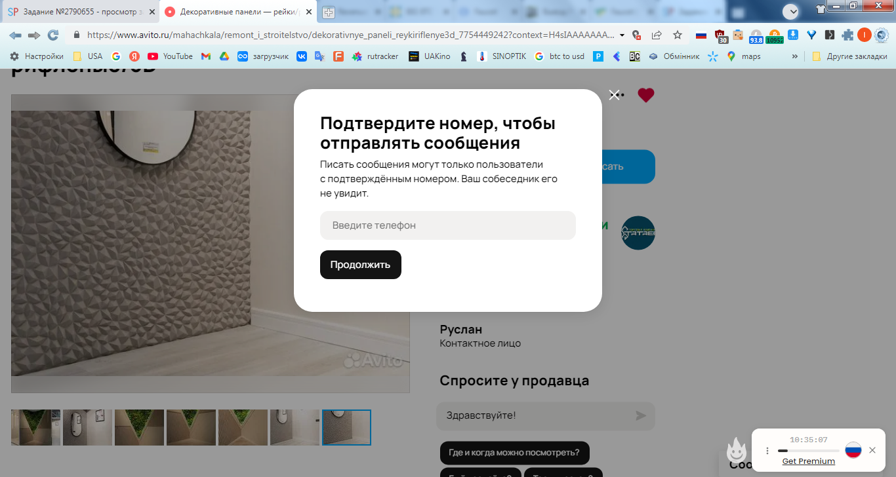Viewport: 896px width, 477px height.
Task: Click the seller's round logo avatar
Action: click(638, 233)
